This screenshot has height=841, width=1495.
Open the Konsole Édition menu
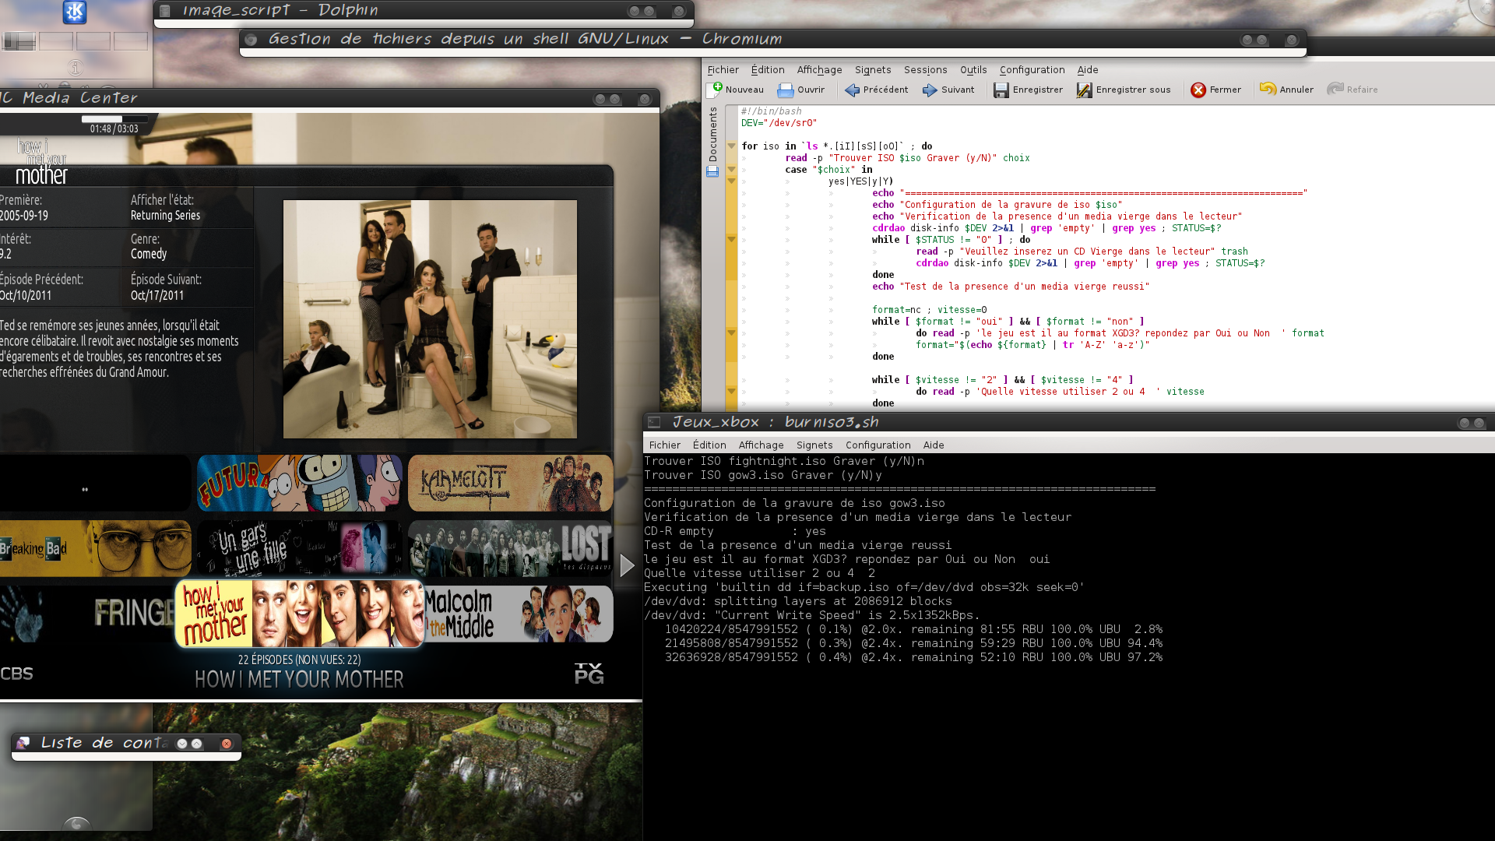point(709,445)
